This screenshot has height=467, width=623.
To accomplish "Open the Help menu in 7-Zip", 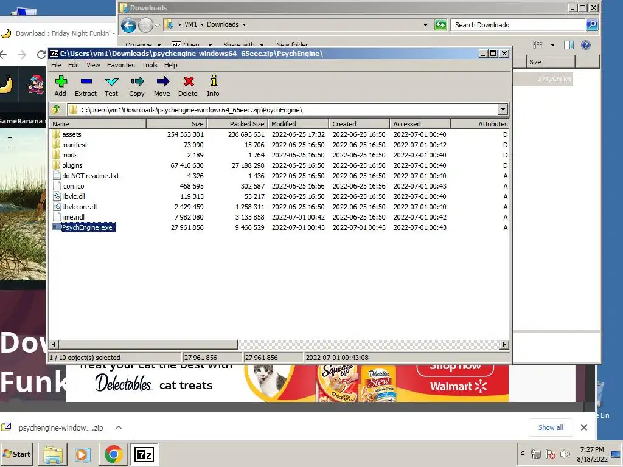I will pyautogui.click(x=171, y=65).
